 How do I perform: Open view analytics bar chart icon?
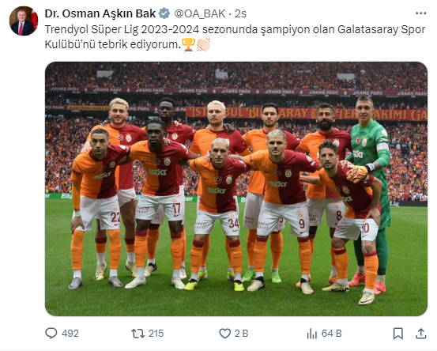coord(312,334)
